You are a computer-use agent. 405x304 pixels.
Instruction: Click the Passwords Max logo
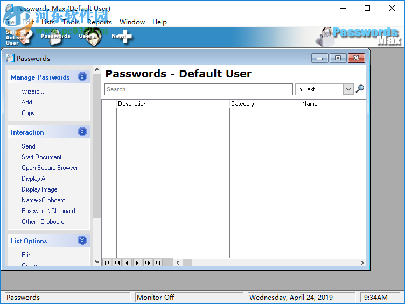(x=358, y=37)
